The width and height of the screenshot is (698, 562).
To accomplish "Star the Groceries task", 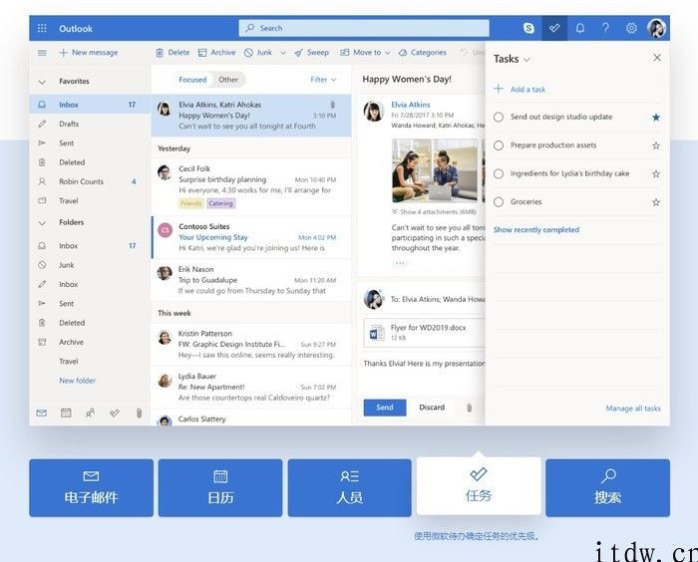I will [656, 202].
